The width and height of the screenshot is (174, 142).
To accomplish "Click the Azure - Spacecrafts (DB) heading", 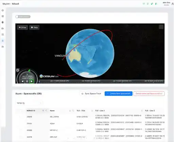I will 29,94.
